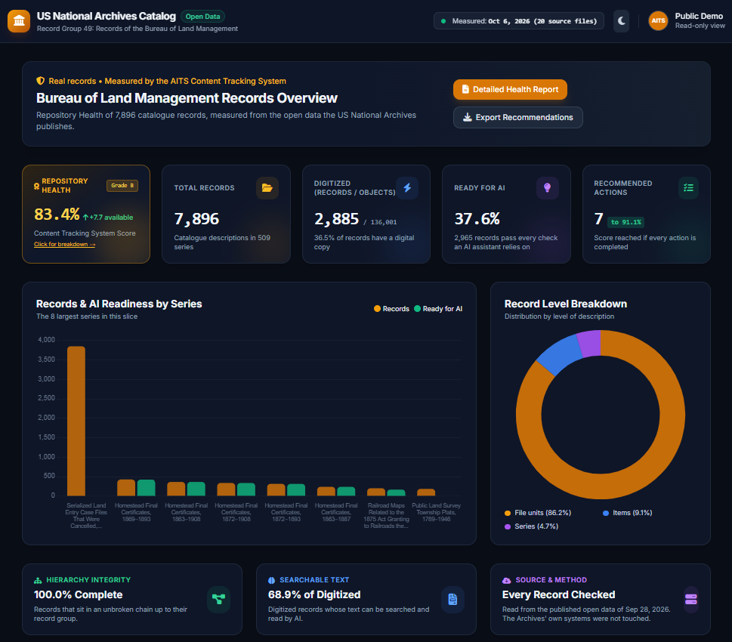Click the Serialized Land Entry Case Files bar
Screen dimensions: 732x642
pos(76,421)
